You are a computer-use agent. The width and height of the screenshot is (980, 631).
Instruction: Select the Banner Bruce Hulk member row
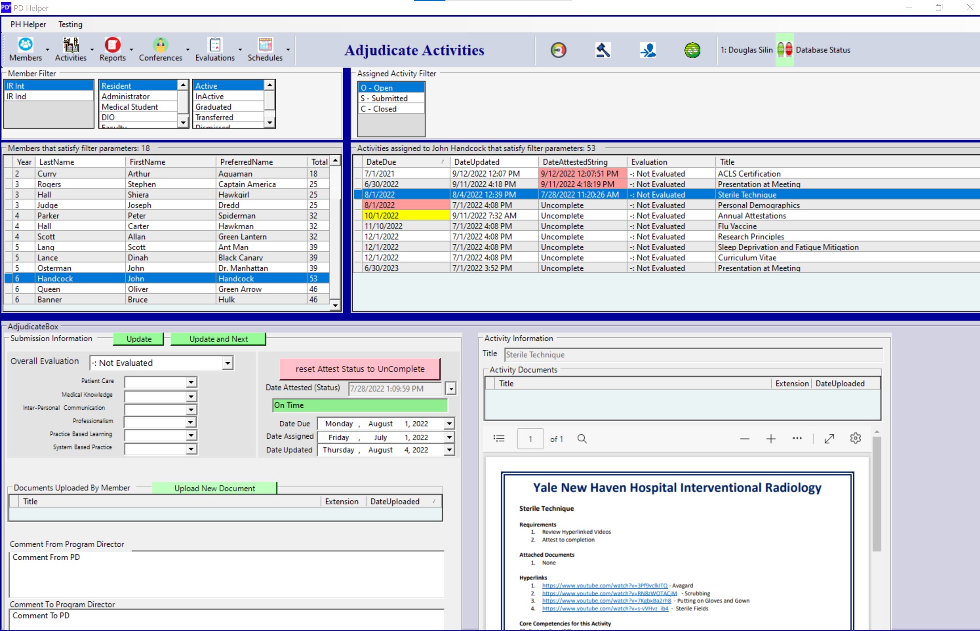(x=167, y=299)
